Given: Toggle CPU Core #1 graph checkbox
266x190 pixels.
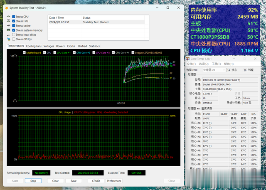Looking at the screenshot, I should tap(55, 52).
